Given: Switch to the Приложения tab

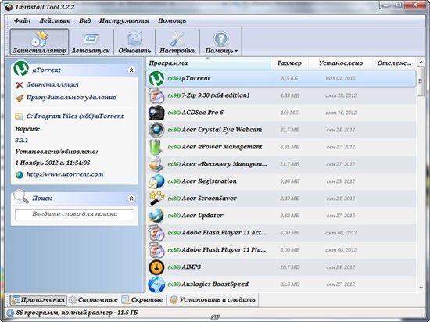Looking at the screenshot, I should tap(38, 300).
